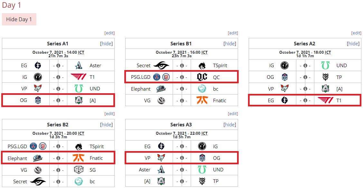Click SG logo in Series B2
The image size is (363, 190).
[79, 170]
